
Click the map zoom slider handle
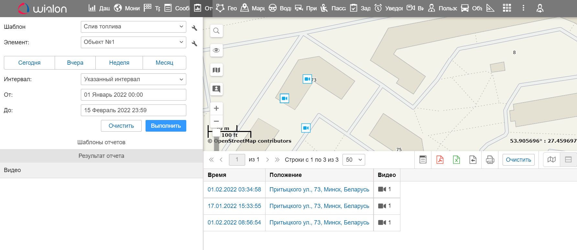pyautogui.click(x=216, y=133)
